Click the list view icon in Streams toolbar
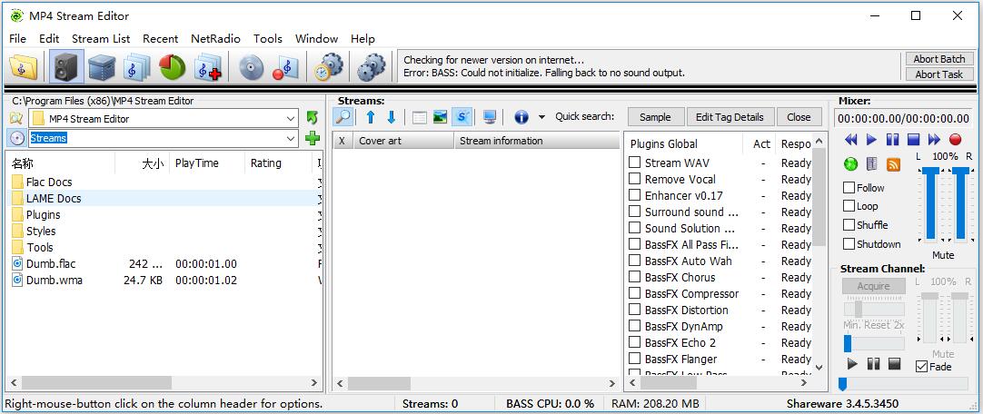 (x=420, y=117)
